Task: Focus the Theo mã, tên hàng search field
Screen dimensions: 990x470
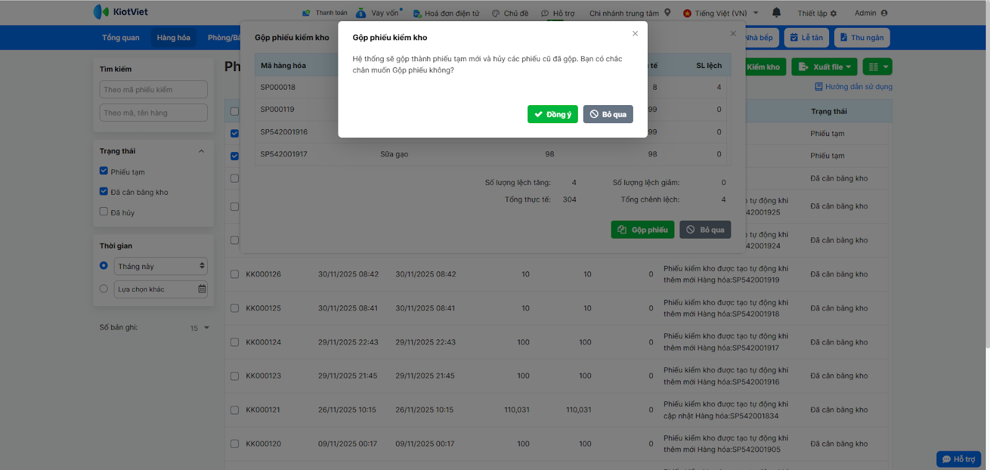Action: (153, 113)
